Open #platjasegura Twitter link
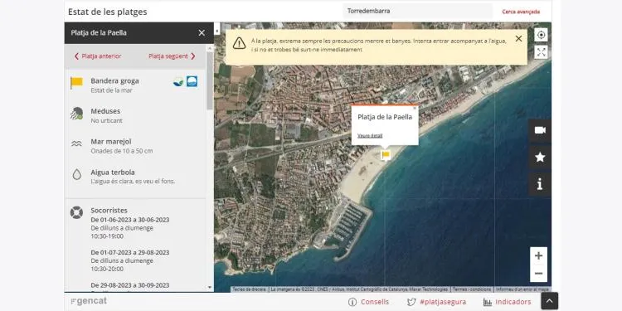 pyautogui.click(x=443, y=302)
